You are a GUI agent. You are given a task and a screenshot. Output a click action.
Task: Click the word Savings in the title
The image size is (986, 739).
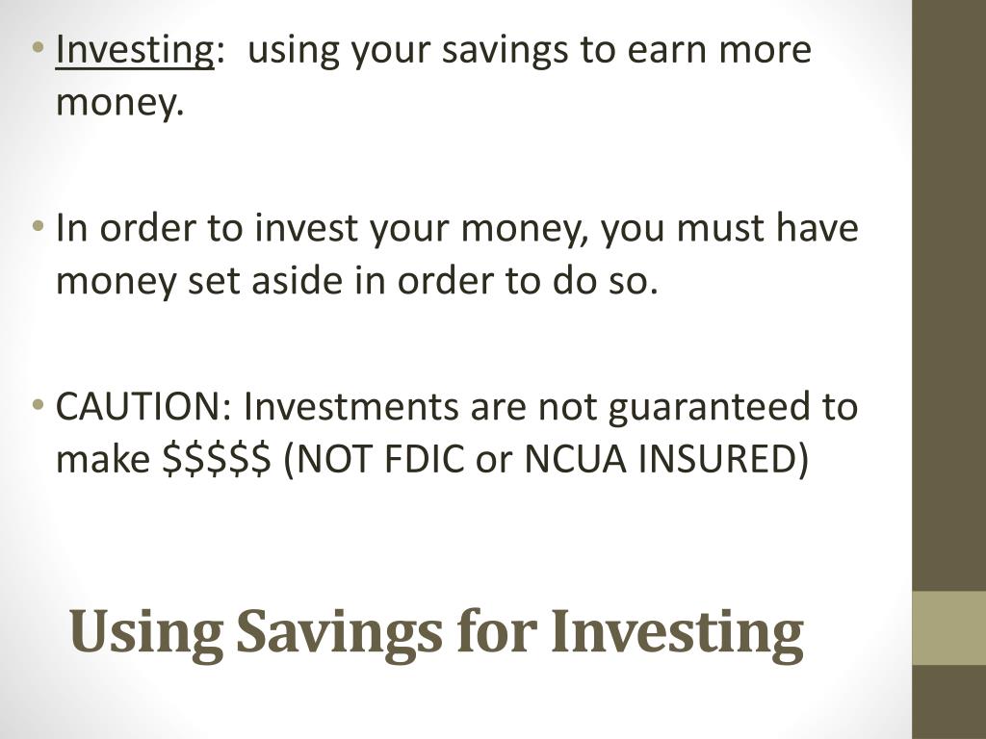click(340, 634)
